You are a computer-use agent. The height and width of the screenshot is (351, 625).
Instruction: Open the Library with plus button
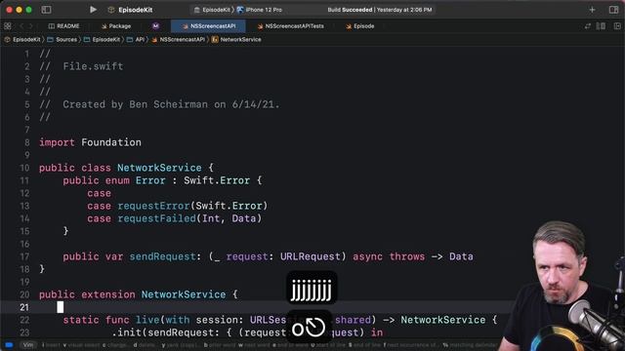coord(592,10)
